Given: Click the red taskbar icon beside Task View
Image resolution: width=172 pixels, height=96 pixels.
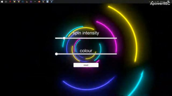Looking at the screenshot, I should pos(10,2).
